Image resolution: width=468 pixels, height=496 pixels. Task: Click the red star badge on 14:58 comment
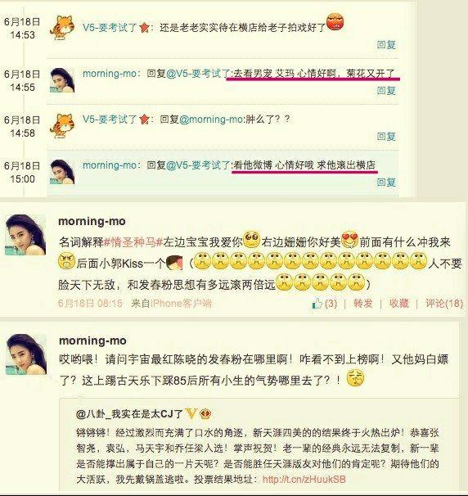point(144,119)
